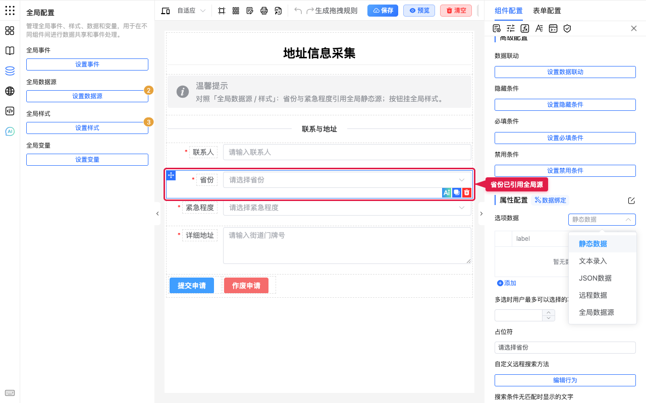The height and width of the screenshot is (403, 646).
Task: Click the 3x3 grid icon in toolbar
Action: pos(236,11)
